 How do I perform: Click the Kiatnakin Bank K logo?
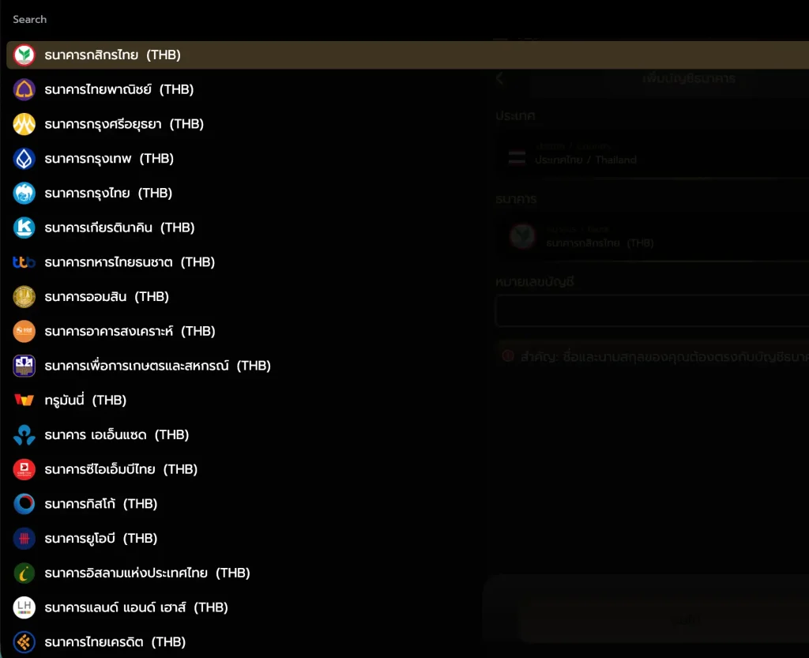coord(24,227)
